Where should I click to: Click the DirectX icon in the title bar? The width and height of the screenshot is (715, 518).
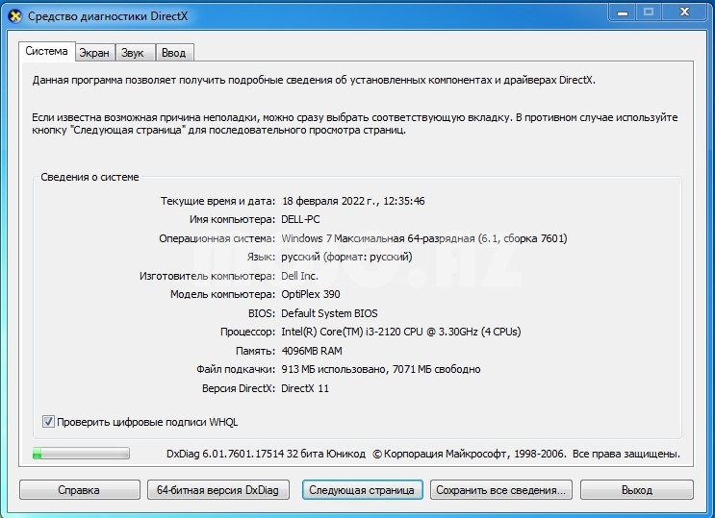coord(15,17)
